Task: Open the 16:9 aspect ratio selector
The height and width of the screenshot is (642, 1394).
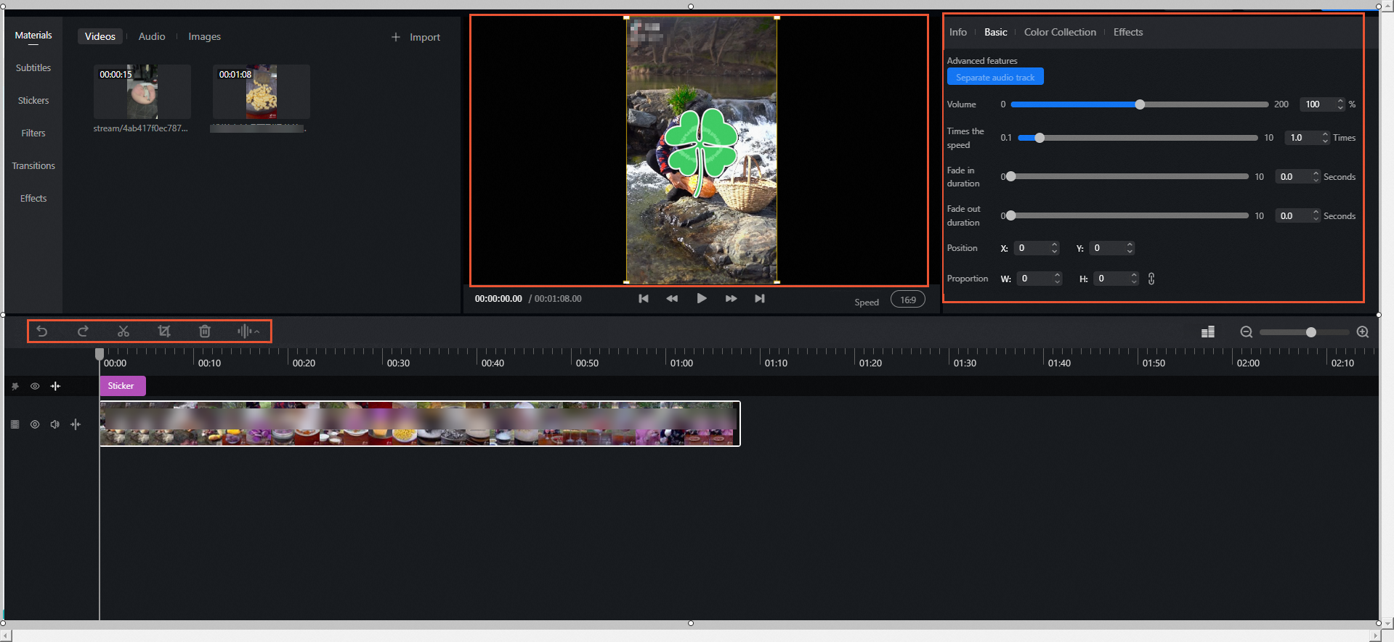Action: coord(908,300)
